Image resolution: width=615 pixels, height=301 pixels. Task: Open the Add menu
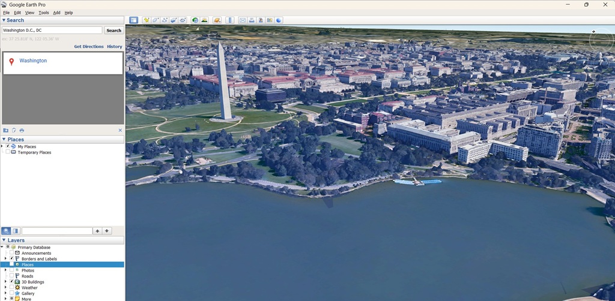coord(56,13)
